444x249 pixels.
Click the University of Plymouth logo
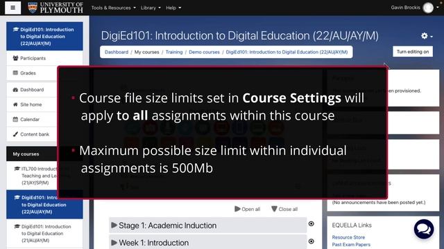click(x=55, y=8)
